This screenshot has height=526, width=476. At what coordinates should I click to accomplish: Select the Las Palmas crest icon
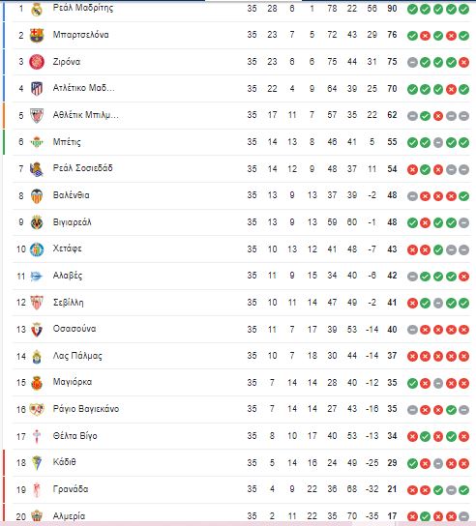37,357
